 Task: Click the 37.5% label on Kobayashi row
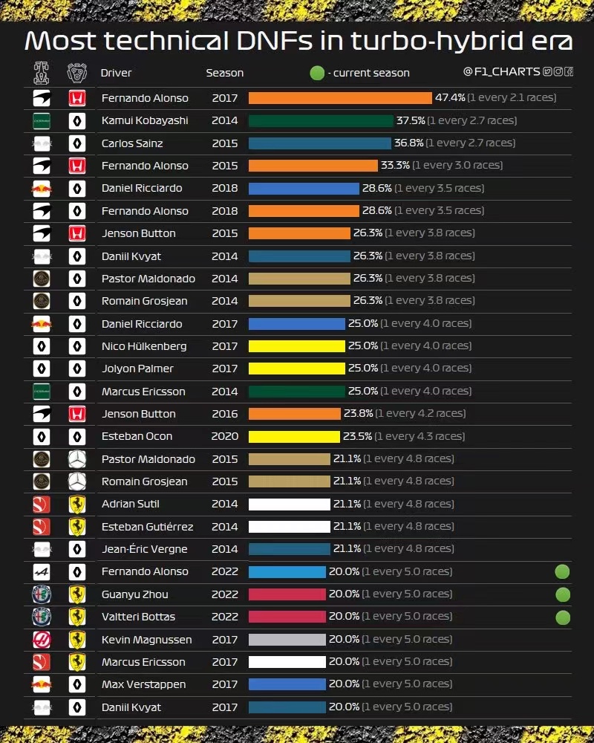pyautogui.click(x=410, y=120)
